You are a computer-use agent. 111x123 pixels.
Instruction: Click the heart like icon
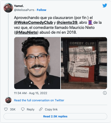point(6,109)
